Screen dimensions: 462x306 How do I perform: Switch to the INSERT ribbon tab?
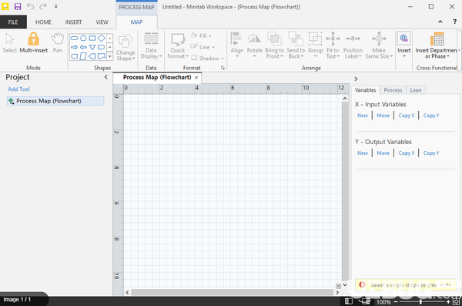point(73,22)
